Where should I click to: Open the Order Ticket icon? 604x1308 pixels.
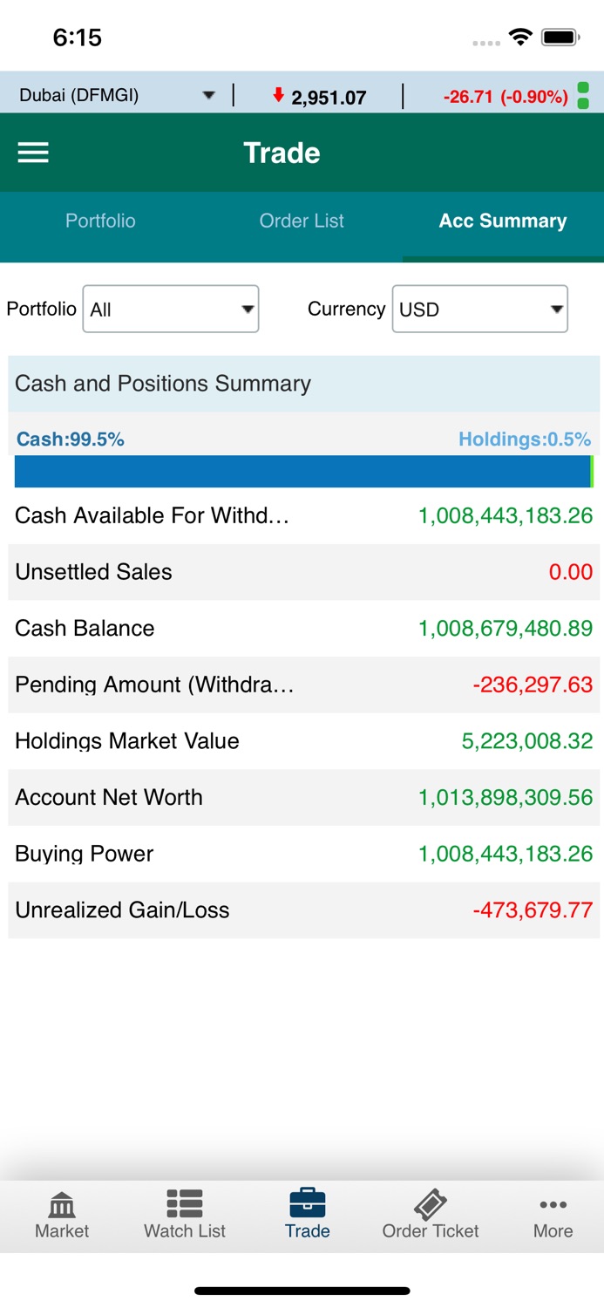pos(431,1203)
